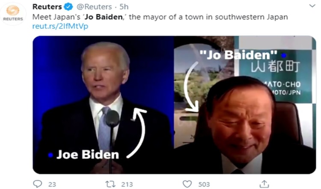
Task: Click the 山都町 sign in the video
Action: coord(275,66)
